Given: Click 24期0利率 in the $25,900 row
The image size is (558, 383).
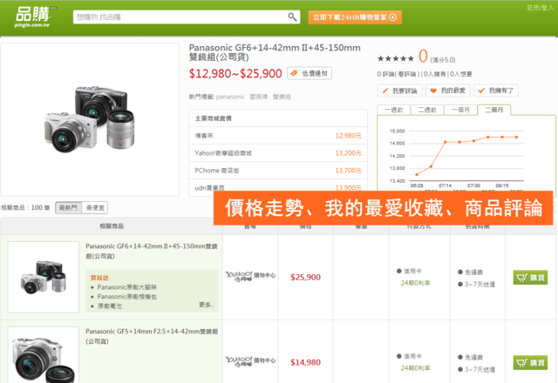Looking at the screenshot, I should pos(415,283).
